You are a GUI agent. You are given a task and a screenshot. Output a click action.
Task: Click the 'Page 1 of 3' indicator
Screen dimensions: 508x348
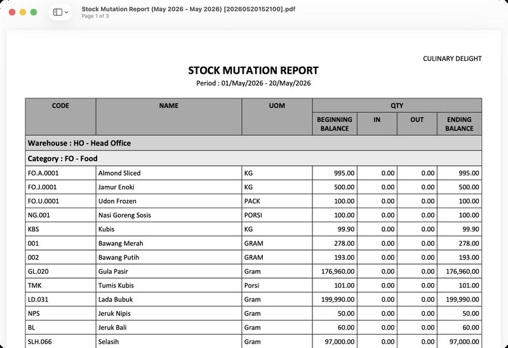coord(95,17)
